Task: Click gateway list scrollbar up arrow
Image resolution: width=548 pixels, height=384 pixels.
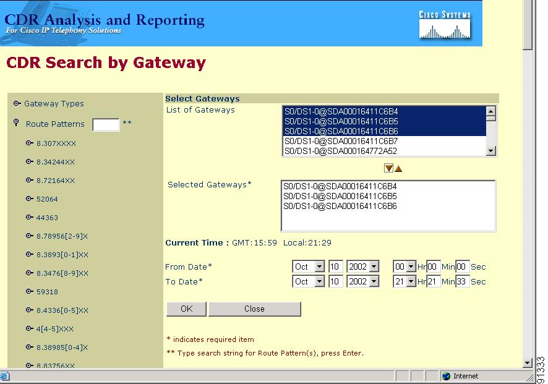Action: pos(491,111)
